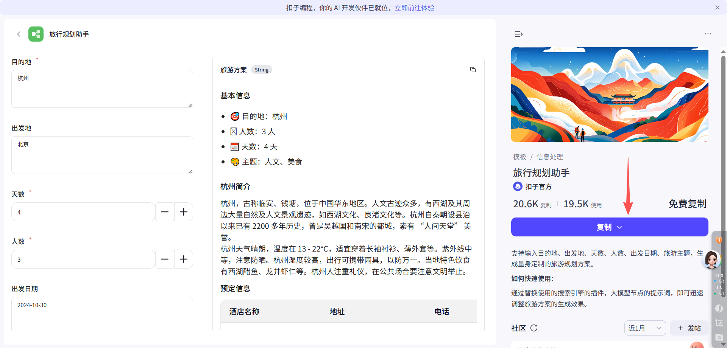This screenshot has height=348, width=727.
Task: Decrease 人数 with the minus button
Action: coord(165,259)
